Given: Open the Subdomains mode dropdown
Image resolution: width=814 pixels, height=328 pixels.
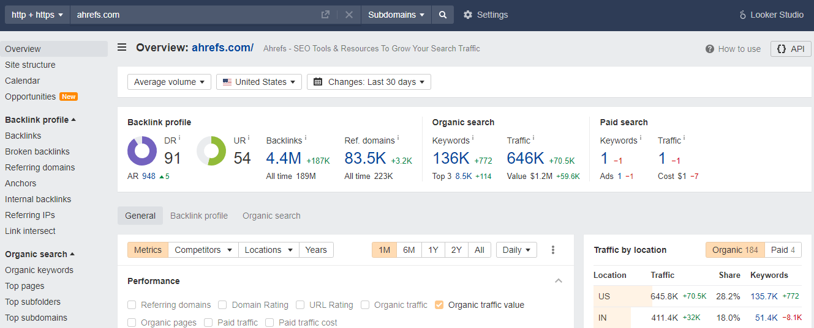Looking at the screenshot, I should point(396,15).
